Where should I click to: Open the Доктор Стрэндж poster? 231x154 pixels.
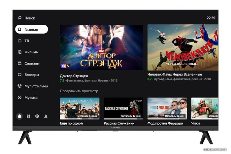pos(102,47)
